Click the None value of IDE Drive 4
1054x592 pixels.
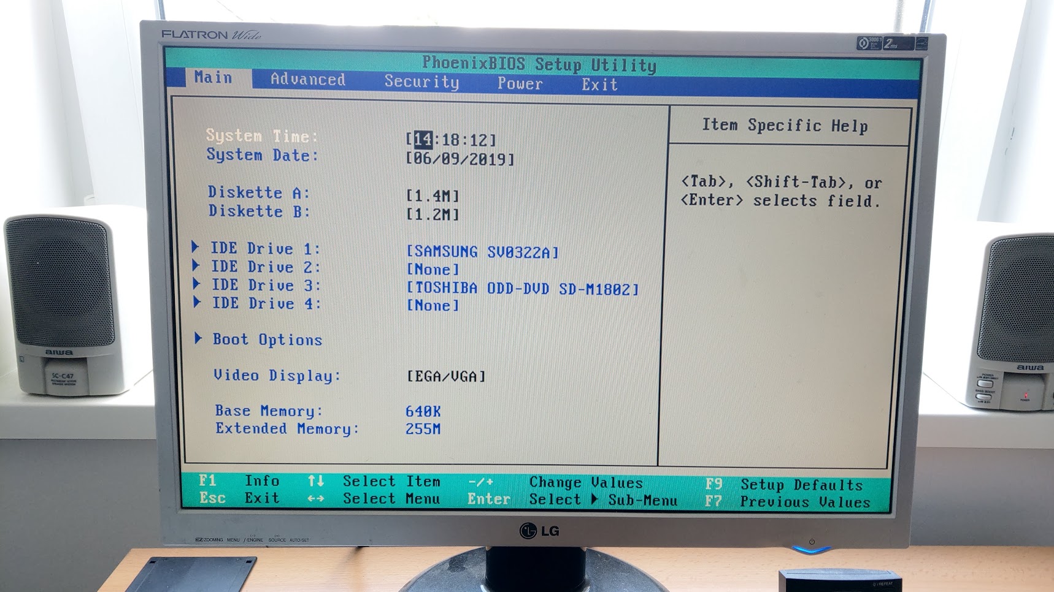tap(433, 305)
